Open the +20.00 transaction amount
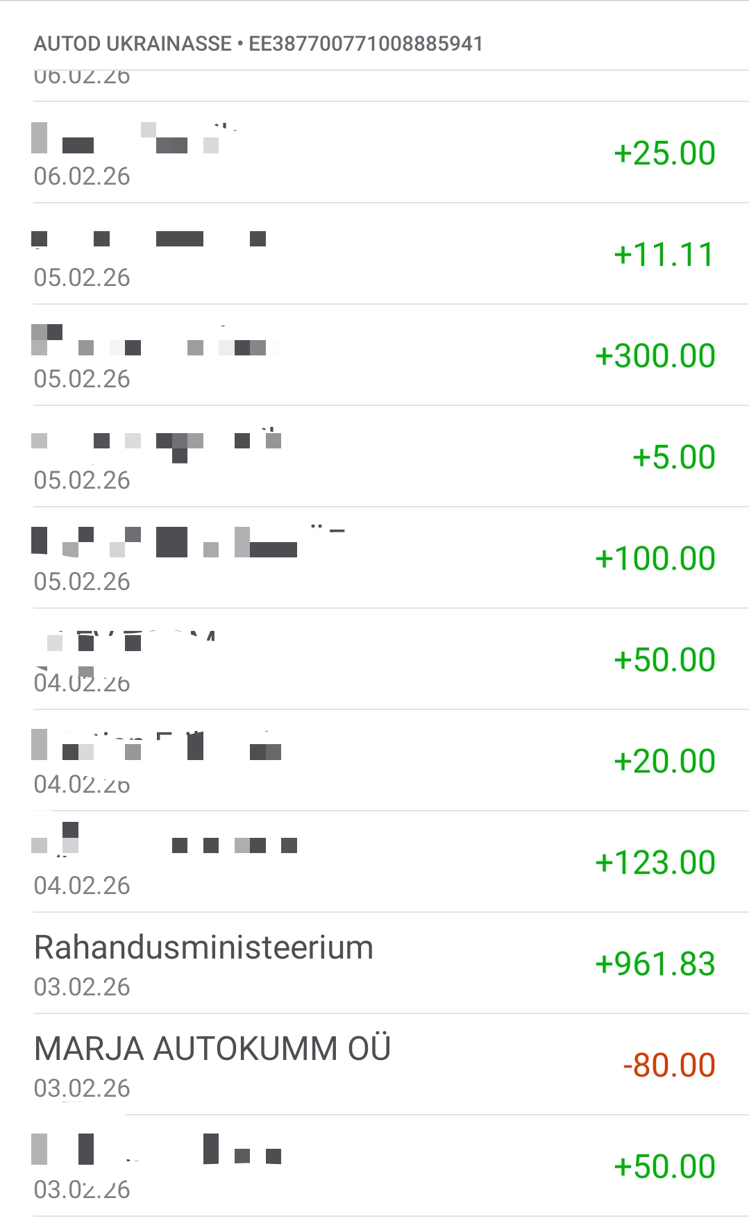749x1230 pixels. 664,761
